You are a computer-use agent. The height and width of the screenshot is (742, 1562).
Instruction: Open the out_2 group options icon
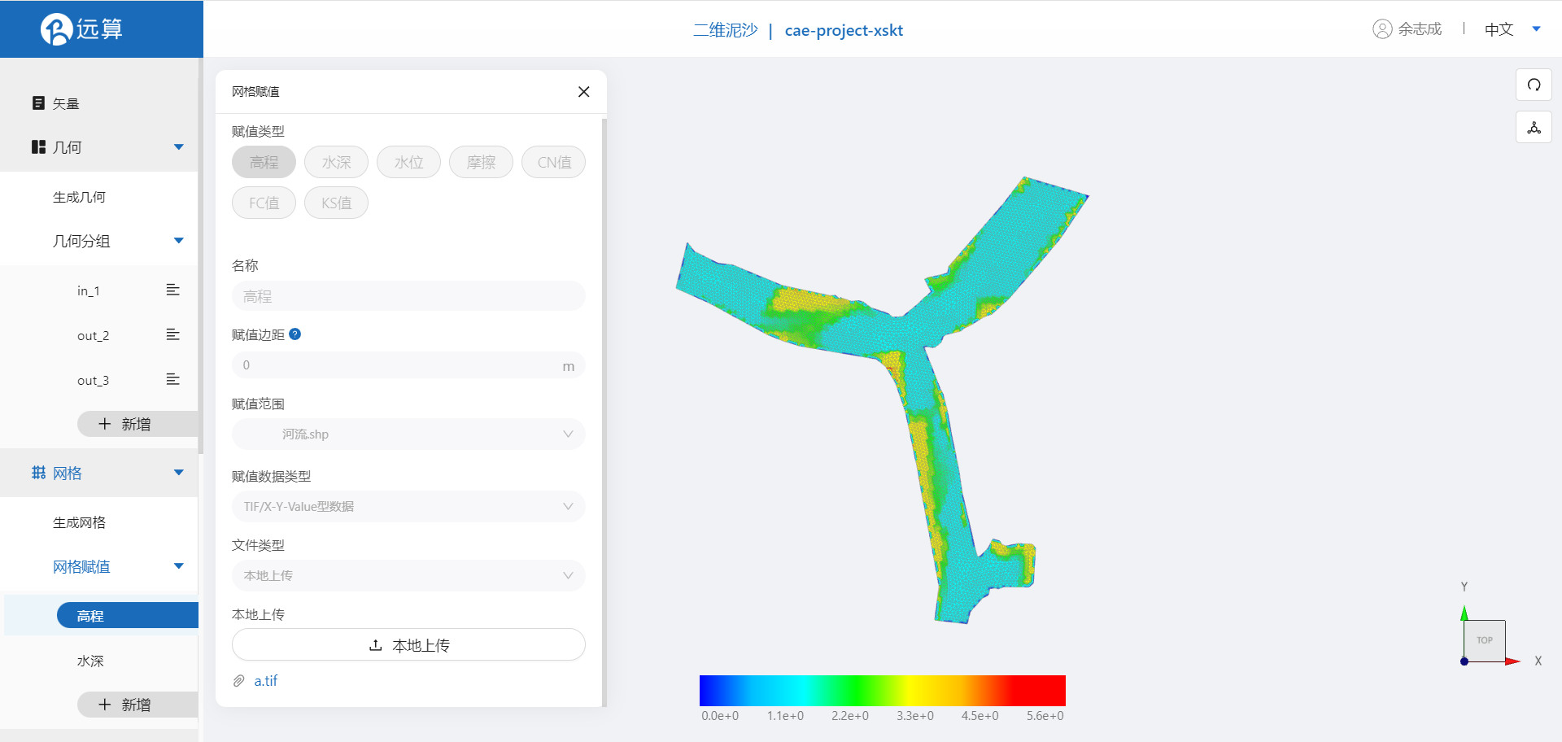click(172, 334)
